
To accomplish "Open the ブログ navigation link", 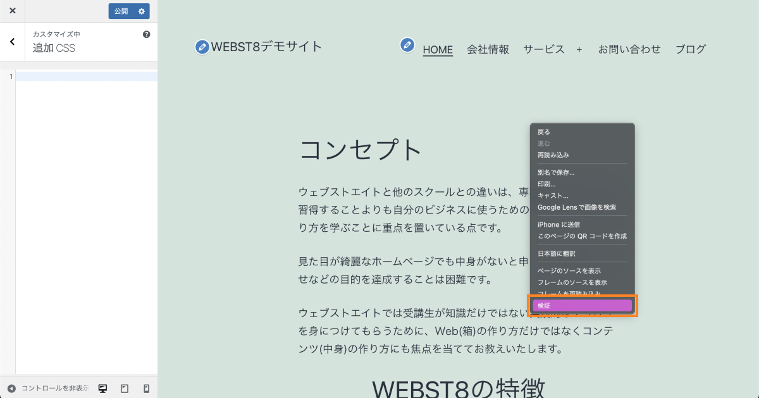I will pyautogui.click(x=691, y=49).
